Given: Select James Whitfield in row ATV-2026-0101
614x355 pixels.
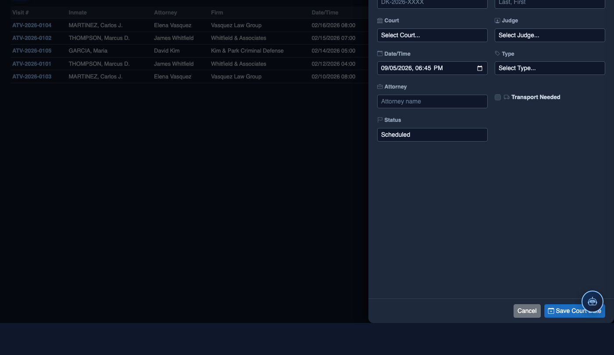Looking at the screenshot, I should tap(174, 64).
